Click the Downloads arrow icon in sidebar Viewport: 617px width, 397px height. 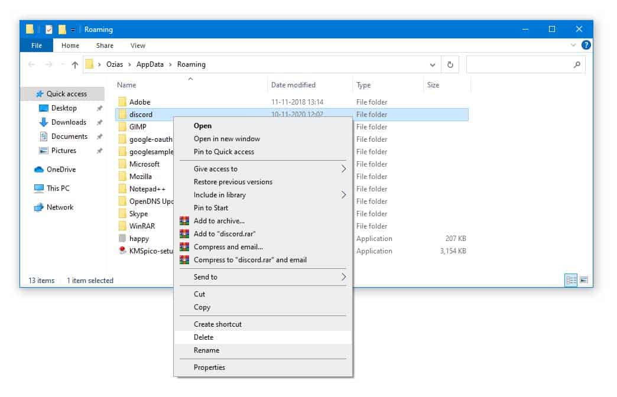(43, 122)
